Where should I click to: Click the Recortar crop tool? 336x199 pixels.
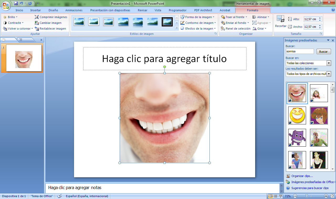[x=280, y=21]
